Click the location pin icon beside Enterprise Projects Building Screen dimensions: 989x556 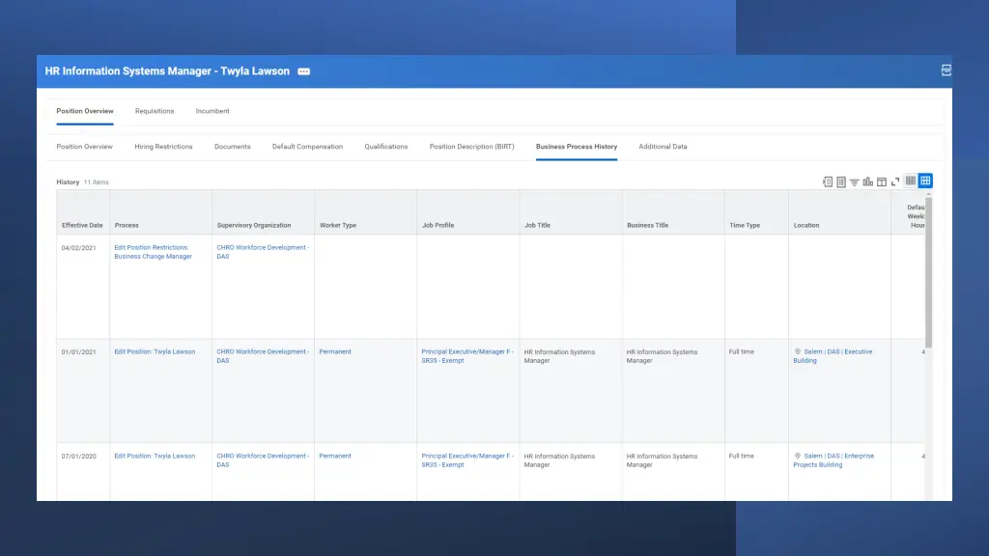click(x=797, y=456)
